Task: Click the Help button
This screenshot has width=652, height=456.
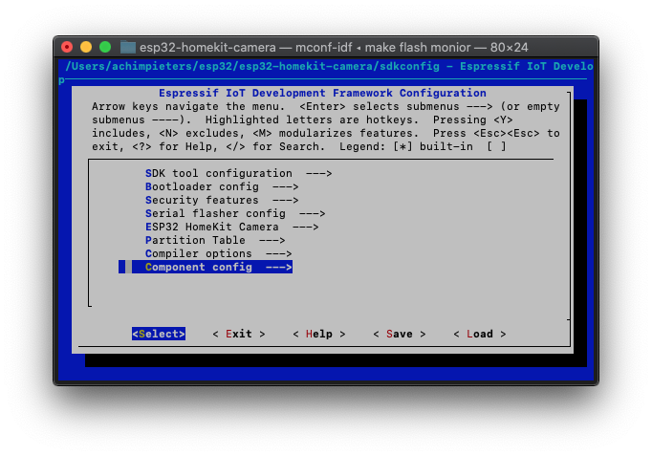Action: click(319, 334)
